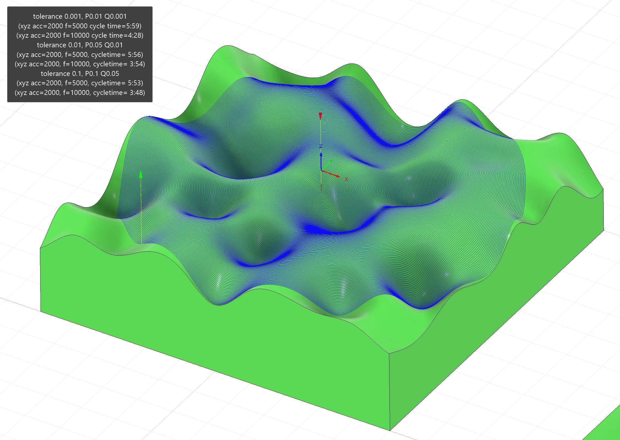This screenshot has width=620, height=440.
Task: Select the line with cycletime= 3:48
Action: [80, 92]
